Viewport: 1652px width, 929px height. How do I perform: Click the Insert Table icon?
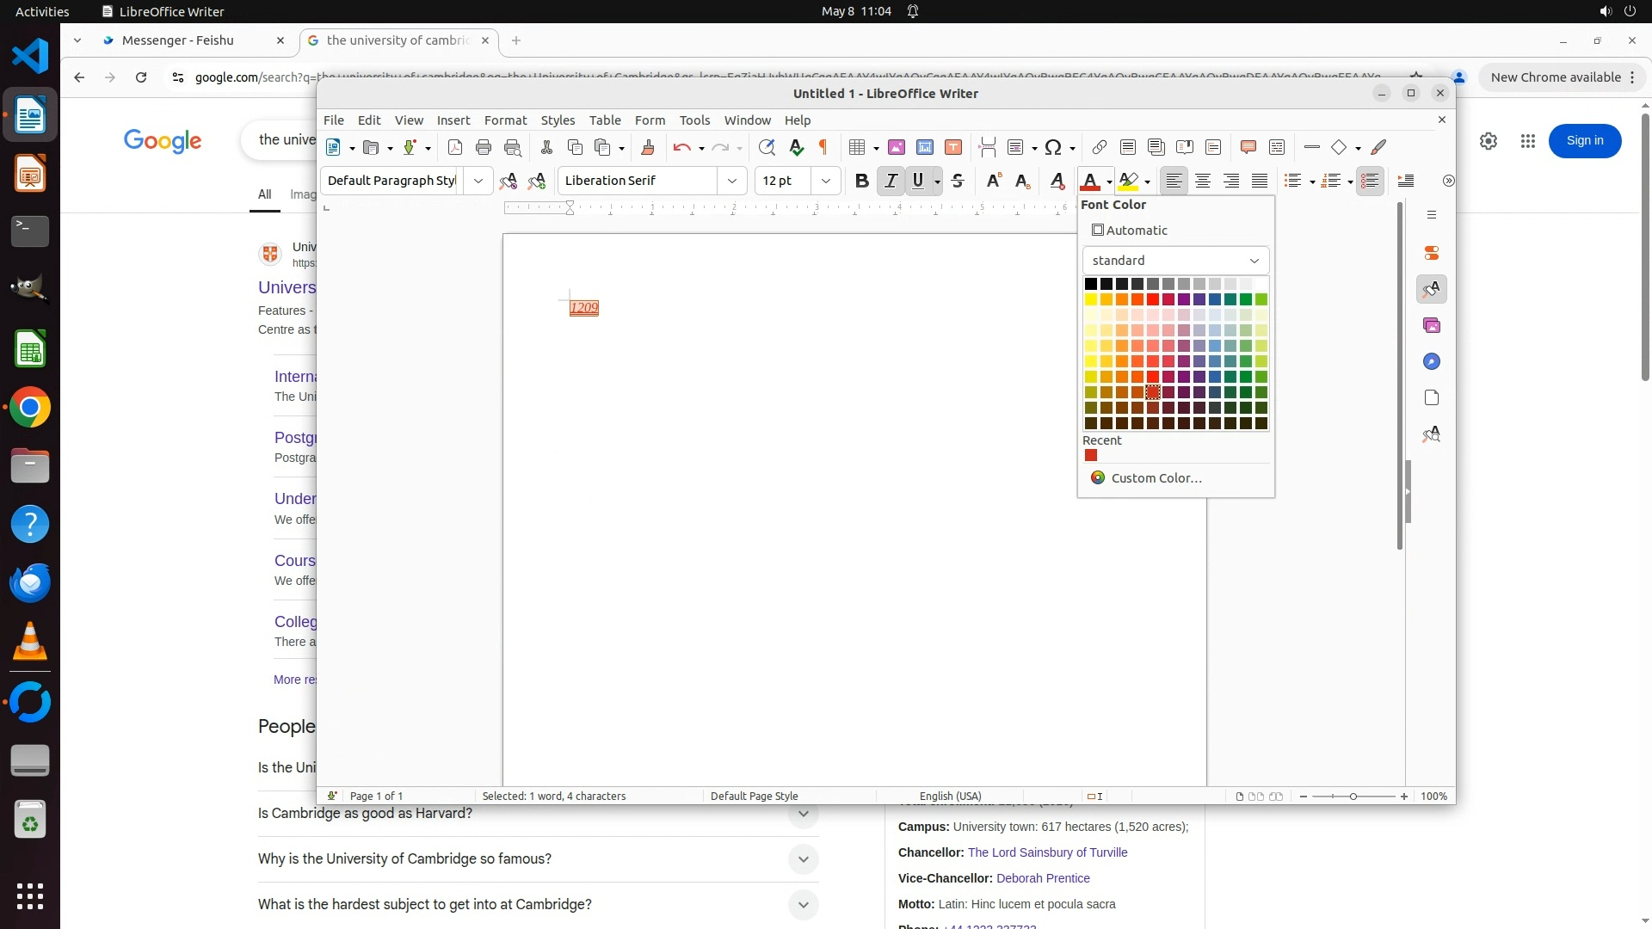point(856,147)
